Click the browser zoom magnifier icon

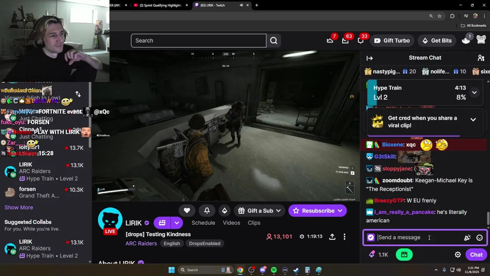pyautogui.click(x=431, y=16)
